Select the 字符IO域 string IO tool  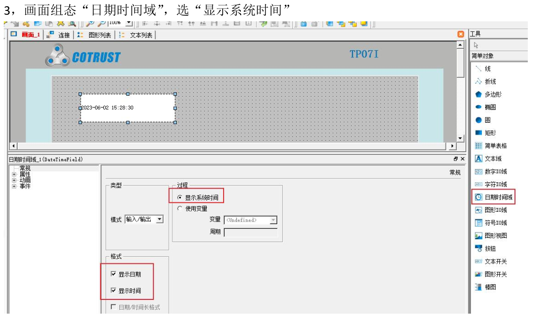(x=491, y=184)
